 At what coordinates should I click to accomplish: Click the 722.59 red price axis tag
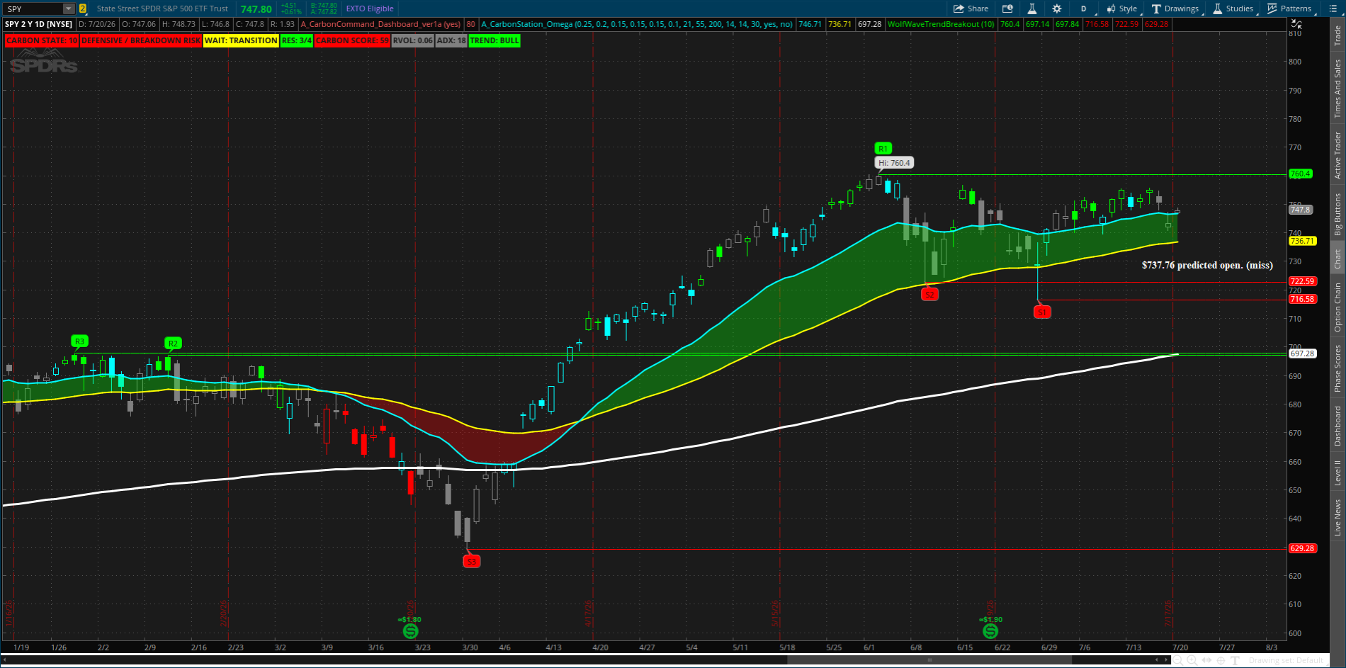(x=1302, y=281)
